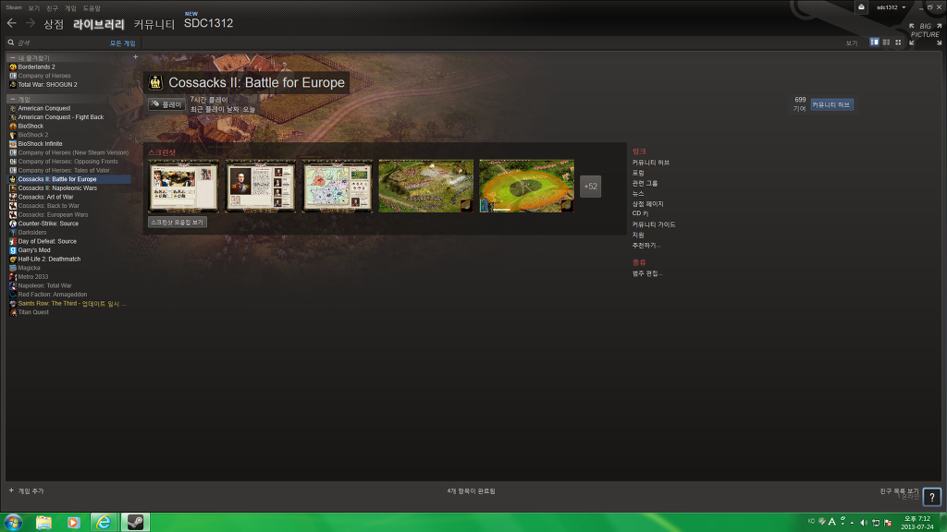Click the 스크린샷 모음집 보기 button
This screenshot has height=532, width=947.
point(177,222)
